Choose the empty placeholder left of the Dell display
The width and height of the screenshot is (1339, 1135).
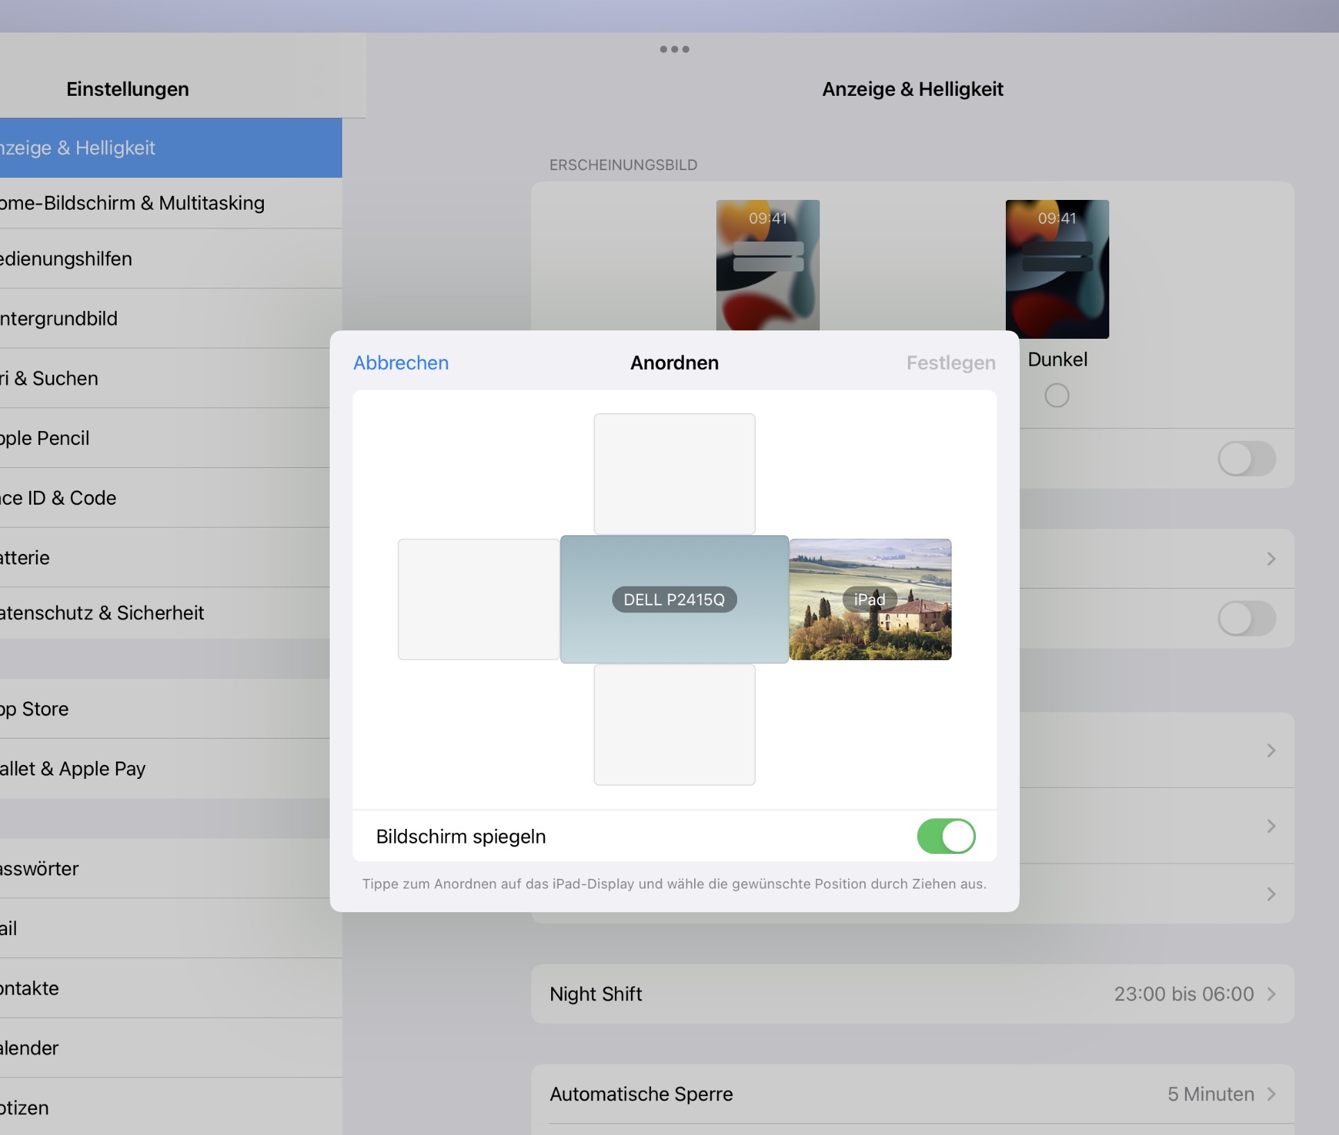click(478, 599)
